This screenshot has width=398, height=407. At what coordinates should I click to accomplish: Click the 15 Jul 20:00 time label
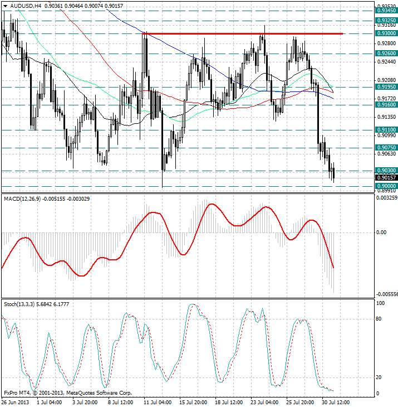[193, 403]
